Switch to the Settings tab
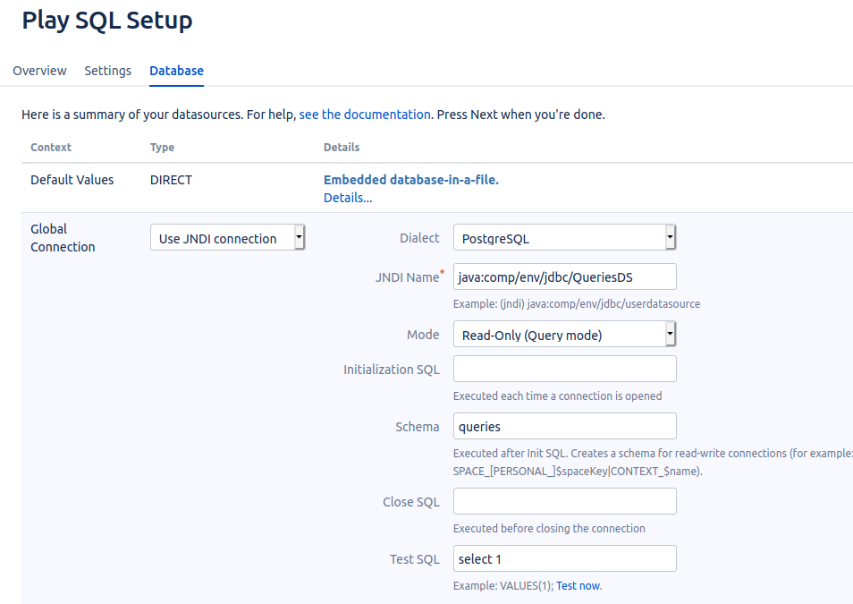The height and width of the screenshot is (604, 853). [x=107, y=71]
